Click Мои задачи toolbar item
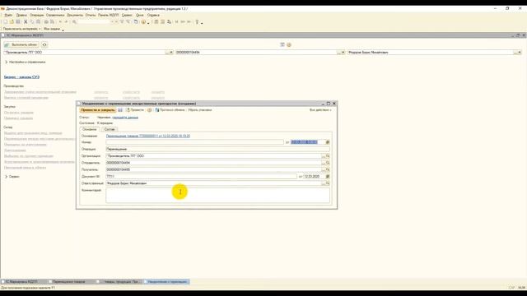The image size is (527, 296). click(52, 29)
